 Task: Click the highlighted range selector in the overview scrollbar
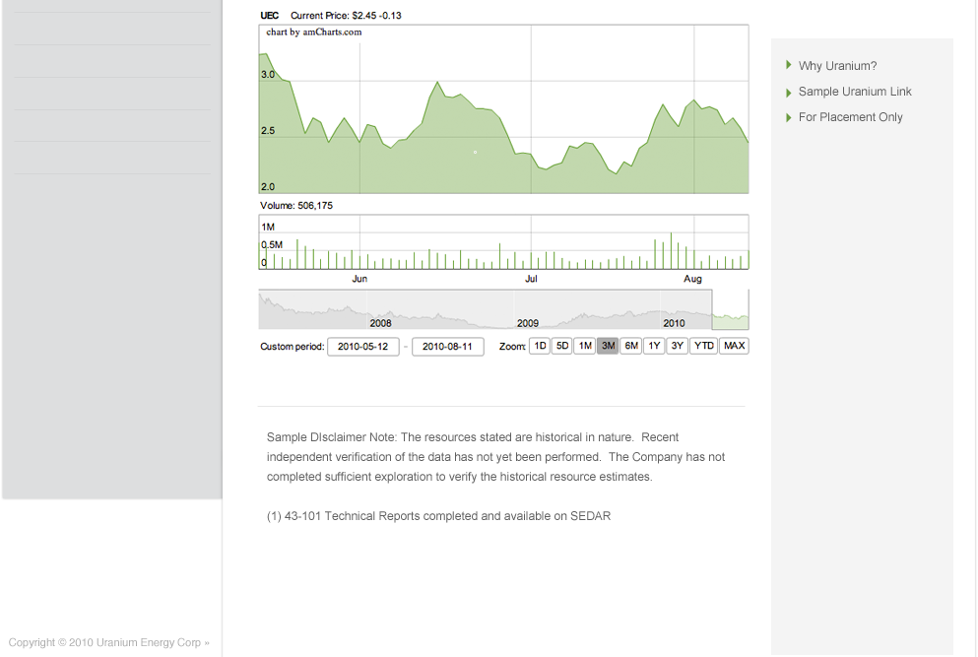(731, 309)
